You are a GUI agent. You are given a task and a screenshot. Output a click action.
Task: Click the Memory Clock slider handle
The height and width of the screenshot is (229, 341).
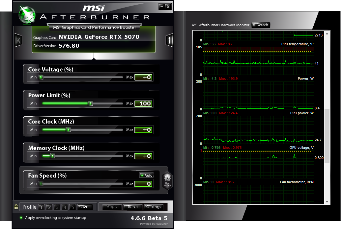coord(52,156)
